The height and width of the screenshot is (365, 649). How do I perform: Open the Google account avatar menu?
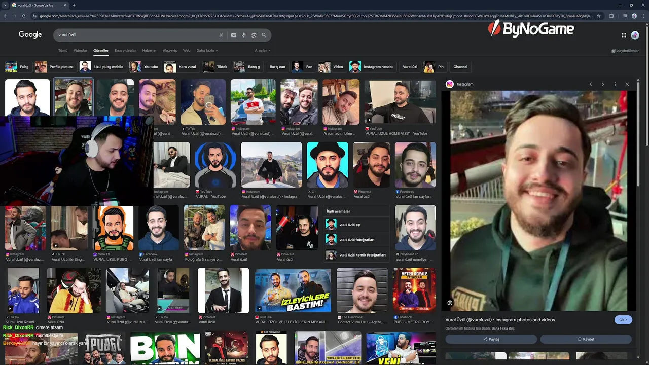tap(635, 35)
